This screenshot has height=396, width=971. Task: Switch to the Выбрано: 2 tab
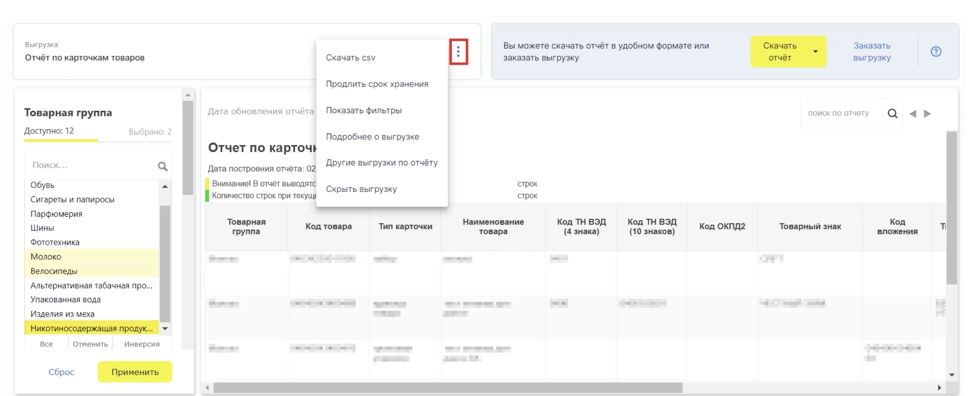click(150, 132)
